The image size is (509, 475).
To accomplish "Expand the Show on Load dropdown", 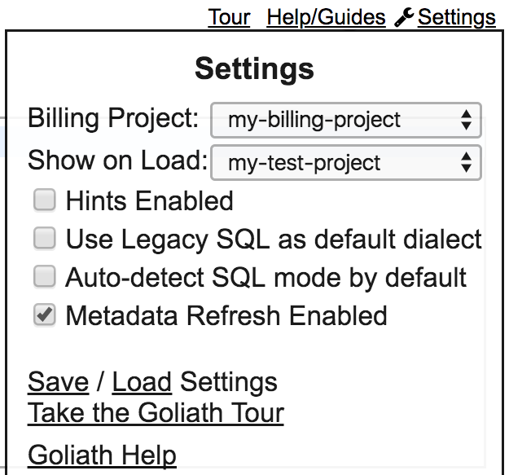I will [x=345, y=162].
